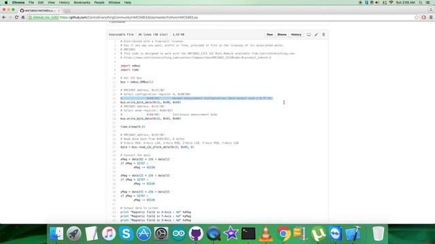Viewport: 435px width, 244px height.
Task: Open the Help menu
Action: coord(128,3)
